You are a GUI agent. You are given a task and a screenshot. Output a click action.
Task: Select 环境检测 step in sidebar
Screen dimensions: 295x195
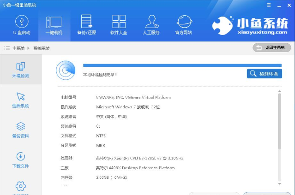[21, 70]
